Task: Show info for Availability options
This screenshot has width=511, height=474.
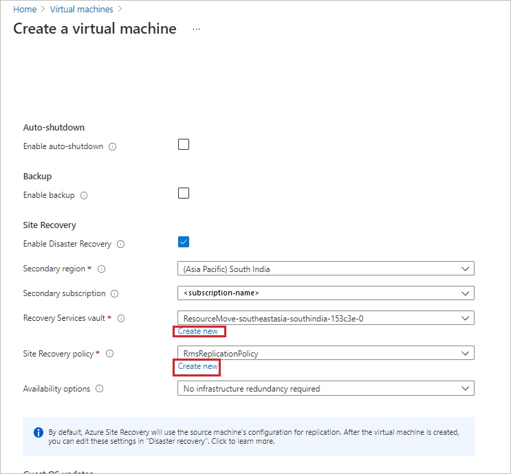Action: (x=100, y=389)
